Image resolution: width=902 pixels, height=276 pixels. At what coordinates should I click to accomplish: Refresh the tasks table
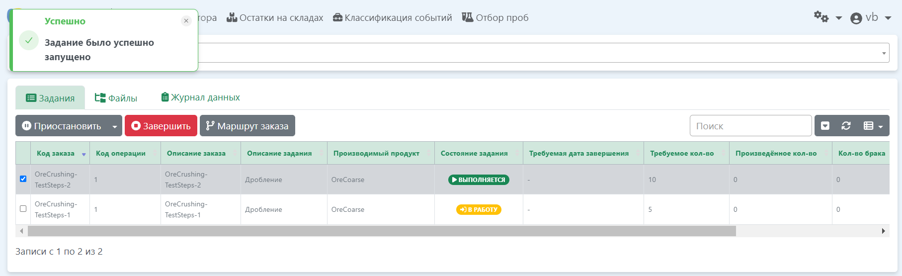point(846,126)
